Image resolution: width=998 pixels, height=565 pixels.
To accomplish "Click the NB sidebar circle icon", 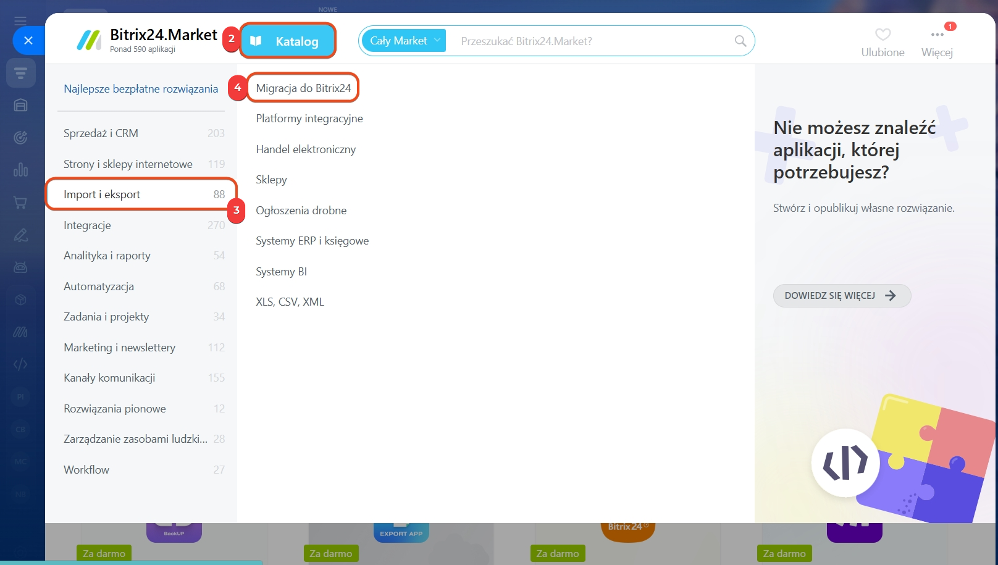I will 20,494.
